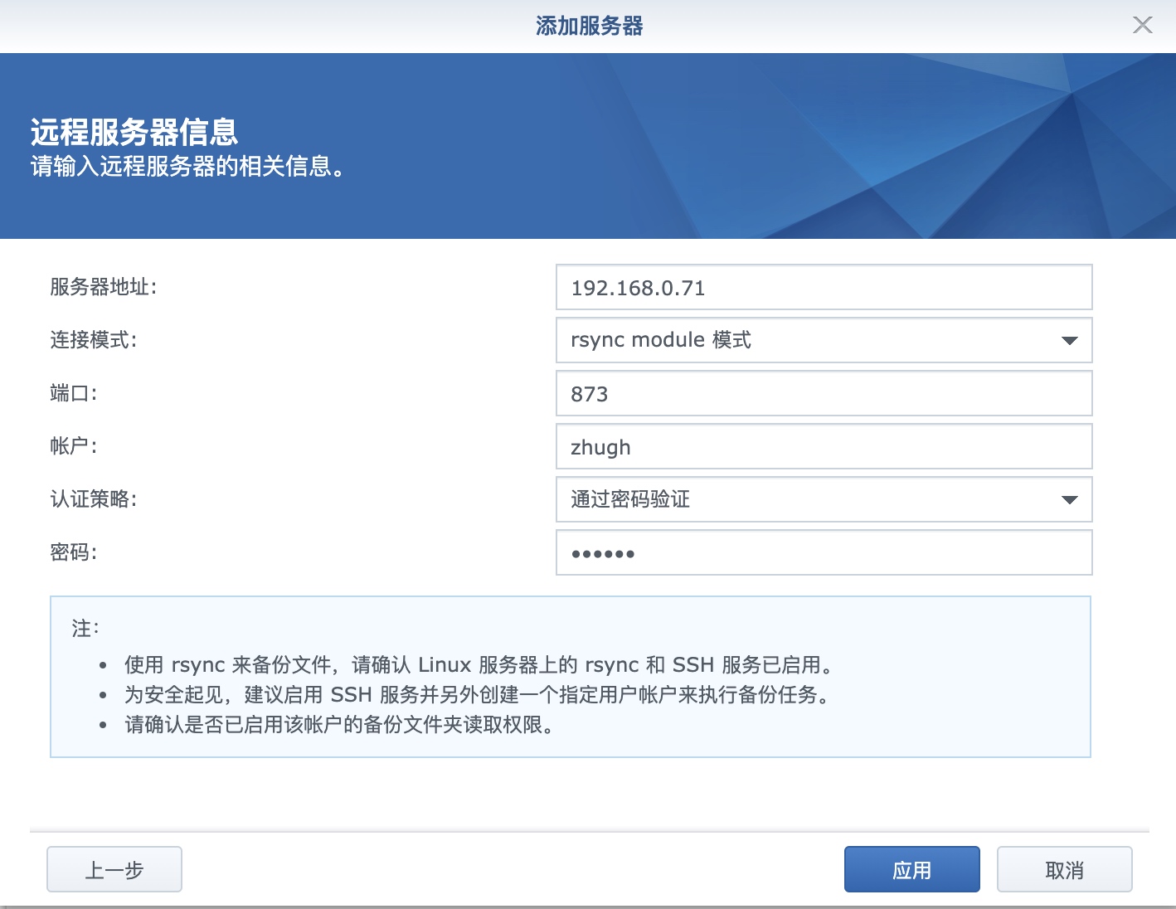This screenshot has height=909, width=1176.
Task: Click the note about rsync 和 SSH 服务已启用
Action: [479, 665]
